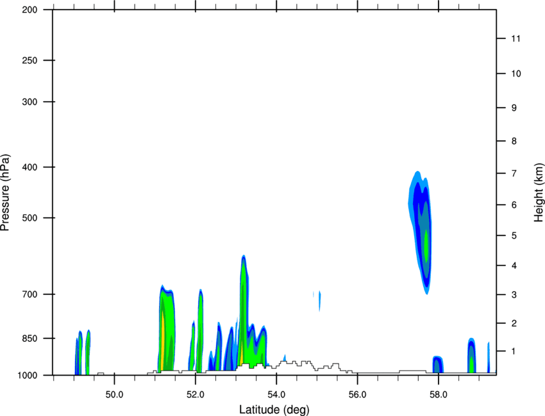Click the 7 km height label
Viewport: 545px width, 416px height.
click(514, 173)
